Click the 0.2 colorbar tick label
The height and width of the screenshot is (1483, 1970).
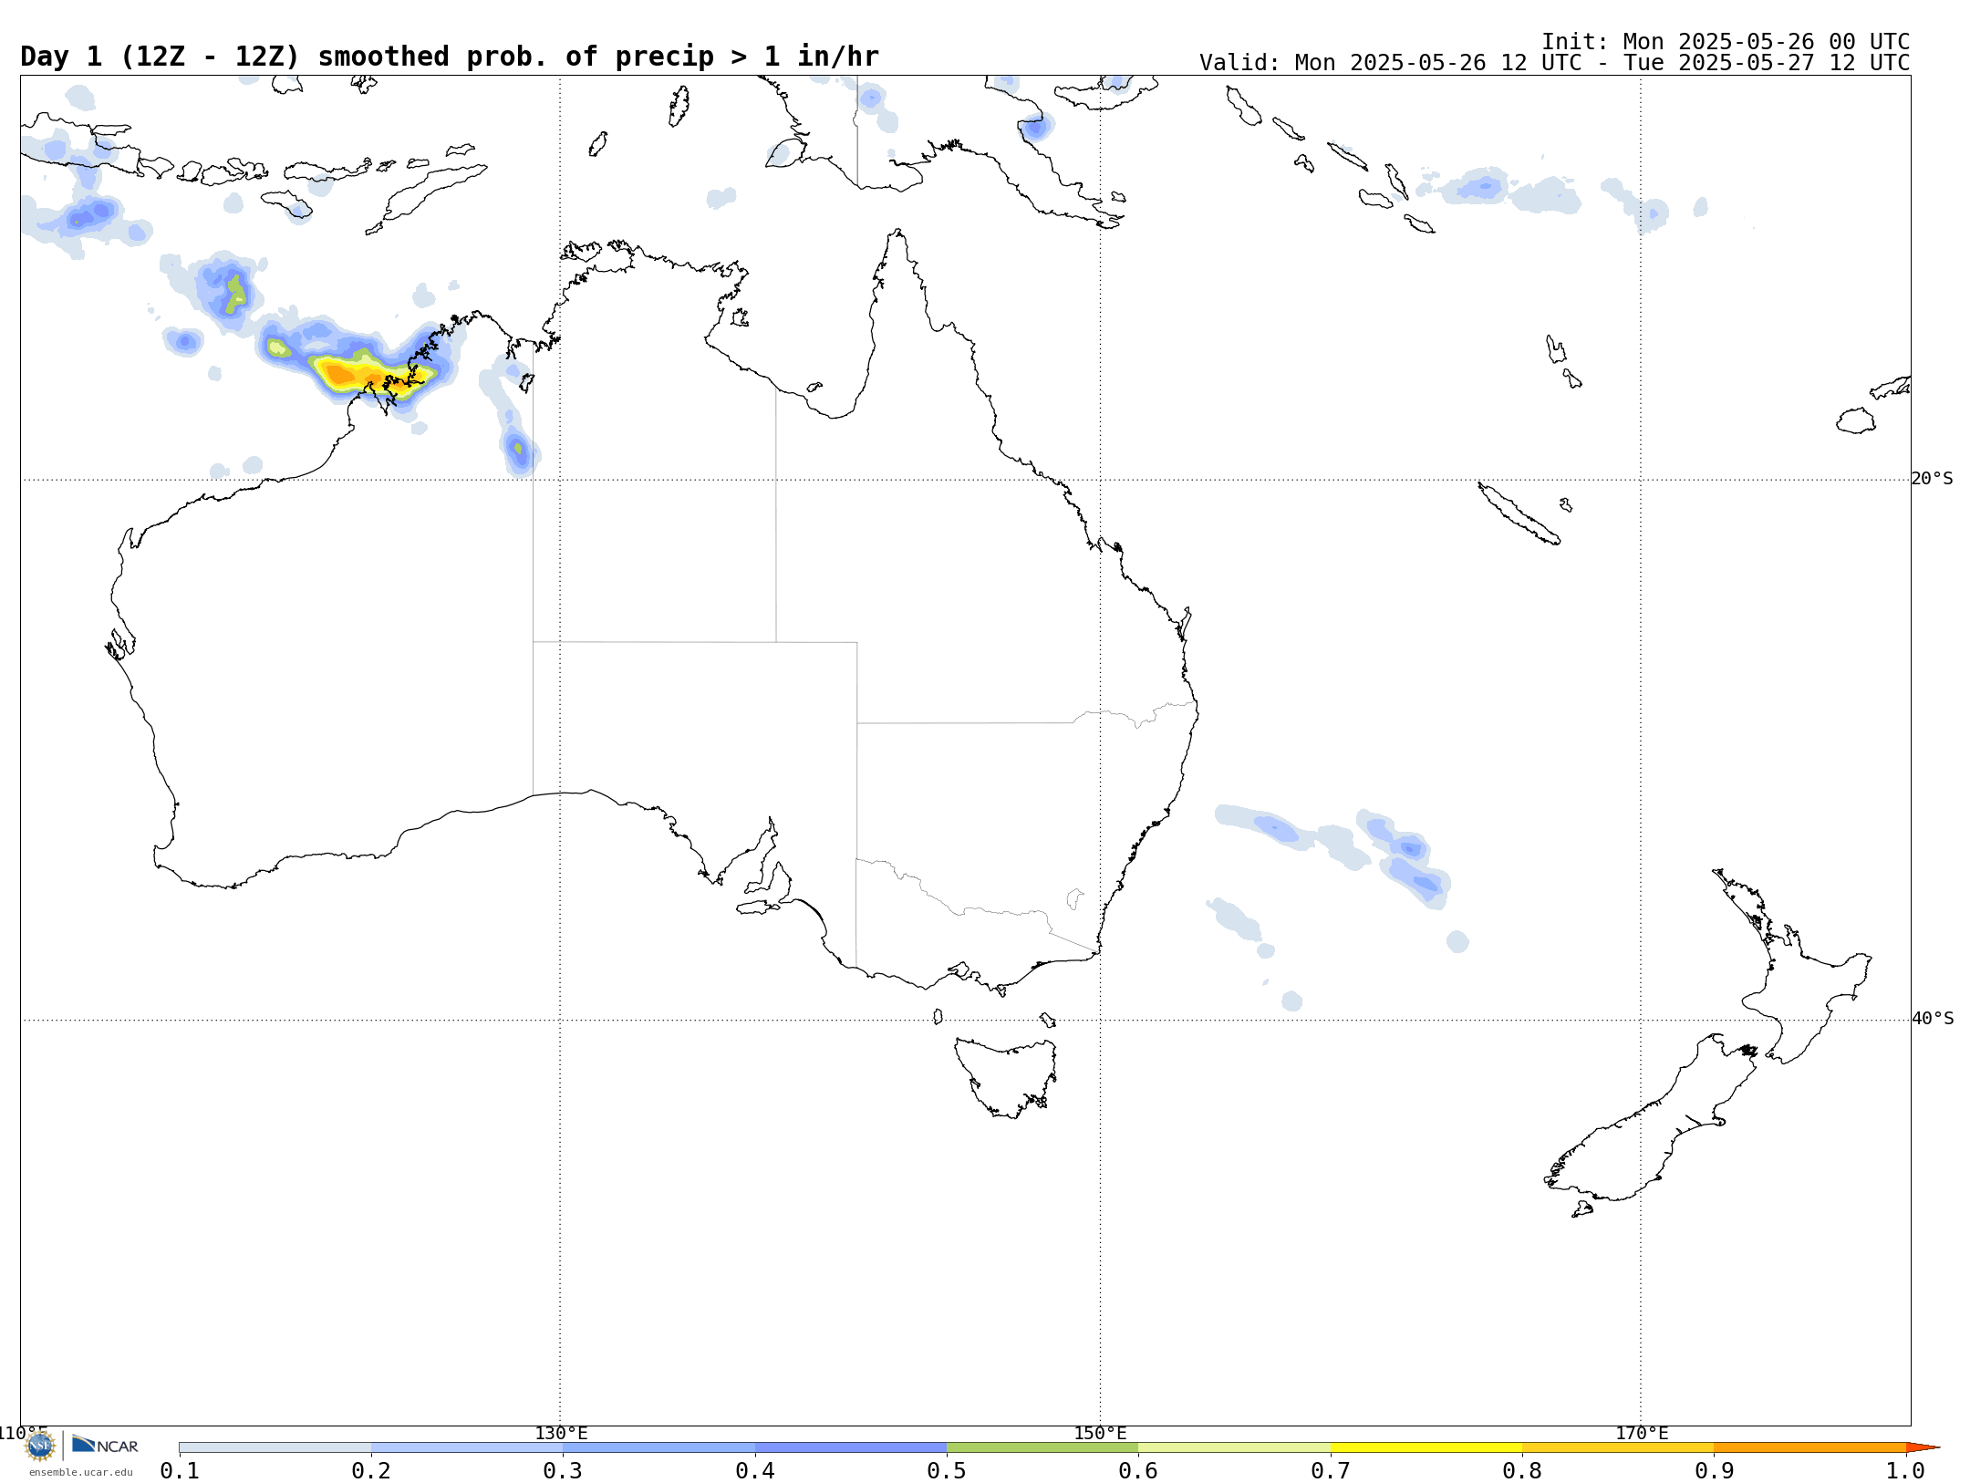click(371, 1470)
